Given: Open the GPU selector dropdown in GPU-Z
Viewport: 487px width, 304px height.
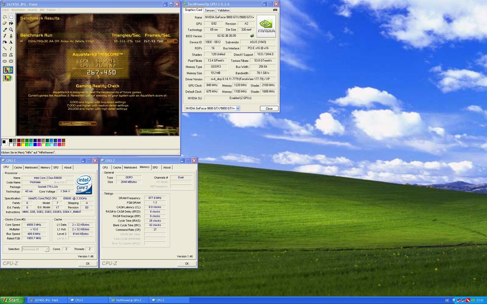Looking at the screenshot, I should click(238, 108).
